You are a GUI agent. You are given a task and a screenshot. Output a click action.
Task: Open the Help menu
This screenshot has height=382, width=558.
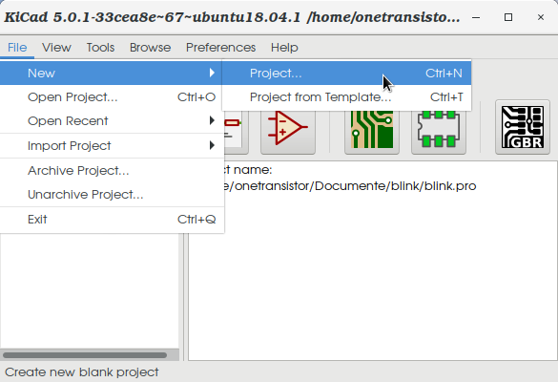[x=284, y=48]
